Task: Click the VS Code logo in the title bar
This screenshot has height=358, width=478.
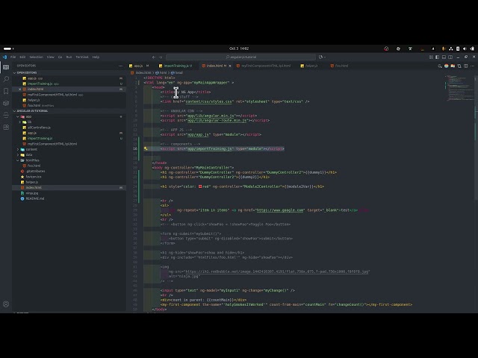Action: point(4,57)
